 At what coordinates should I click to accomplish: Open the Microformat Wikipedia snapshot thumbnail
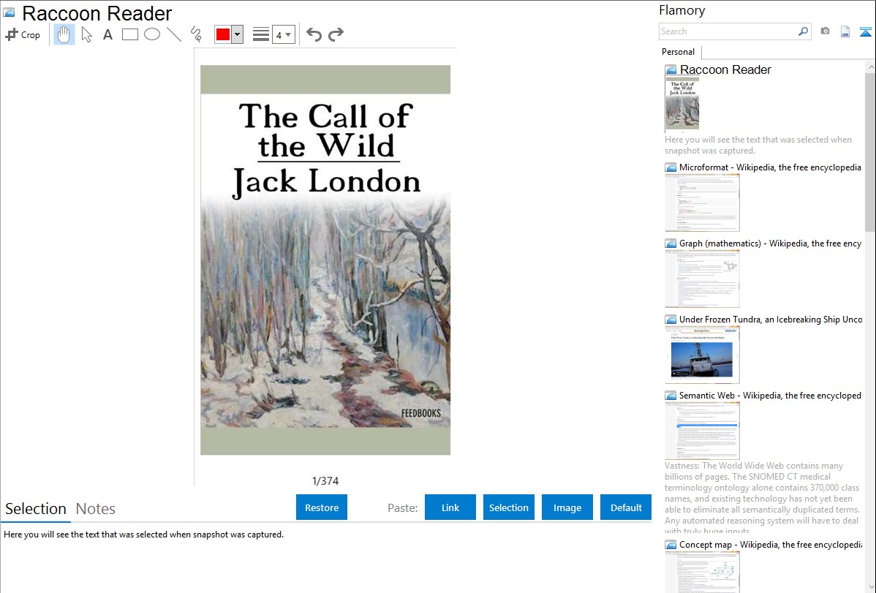pos(702,203)
